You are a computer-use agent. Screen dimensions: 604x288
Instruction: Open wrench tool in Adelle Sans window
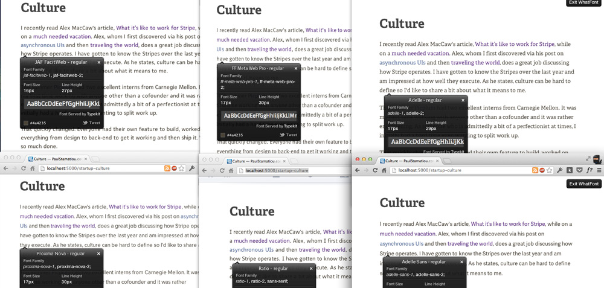560,170
